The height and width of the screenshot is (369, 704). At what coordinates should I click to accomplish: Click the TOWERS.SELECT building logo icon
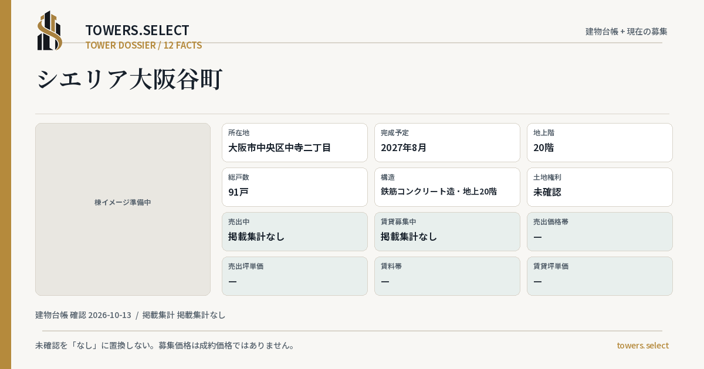(50, 30)
